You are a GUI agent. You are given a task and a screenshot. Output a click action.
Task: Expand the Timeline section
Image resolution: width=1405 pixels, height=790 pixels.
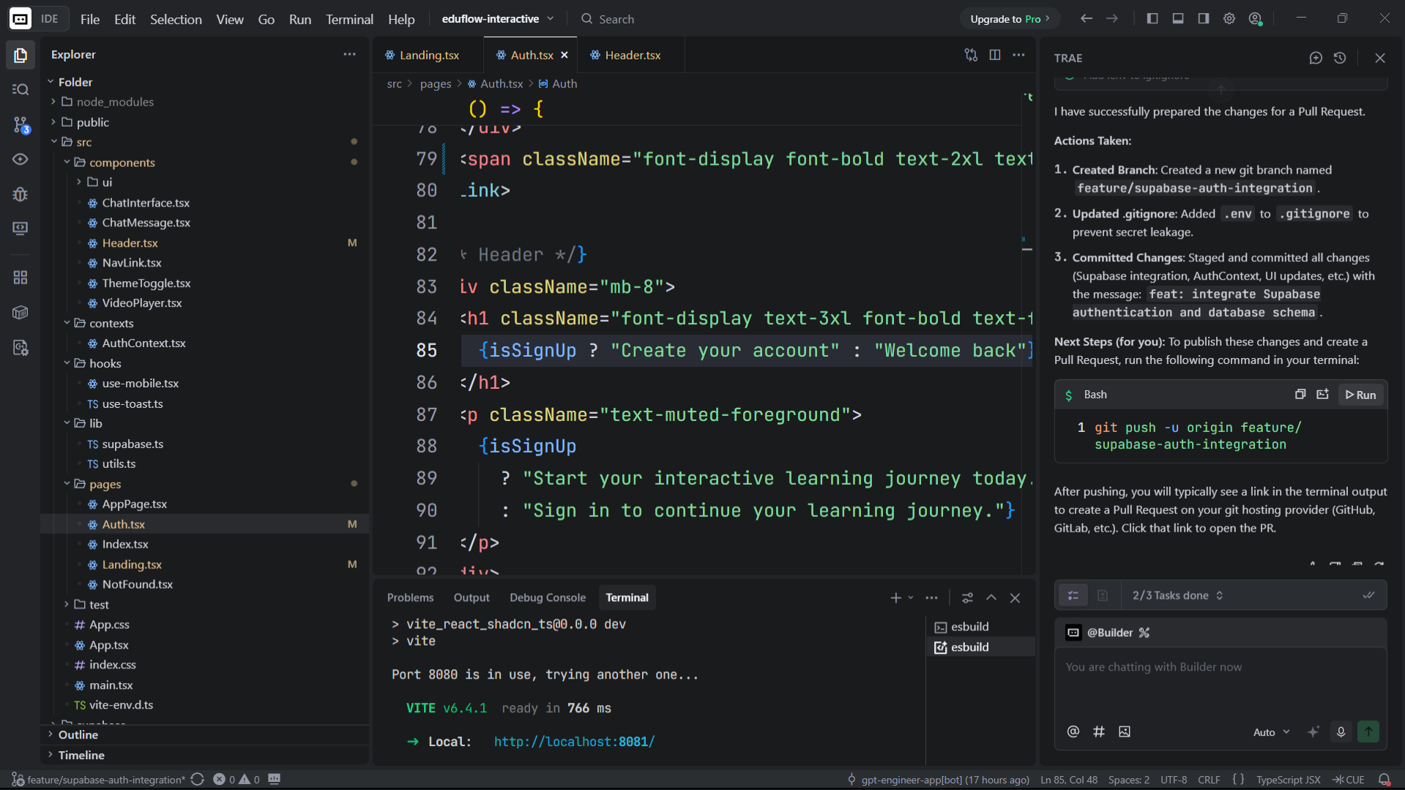tap(81, 755)
